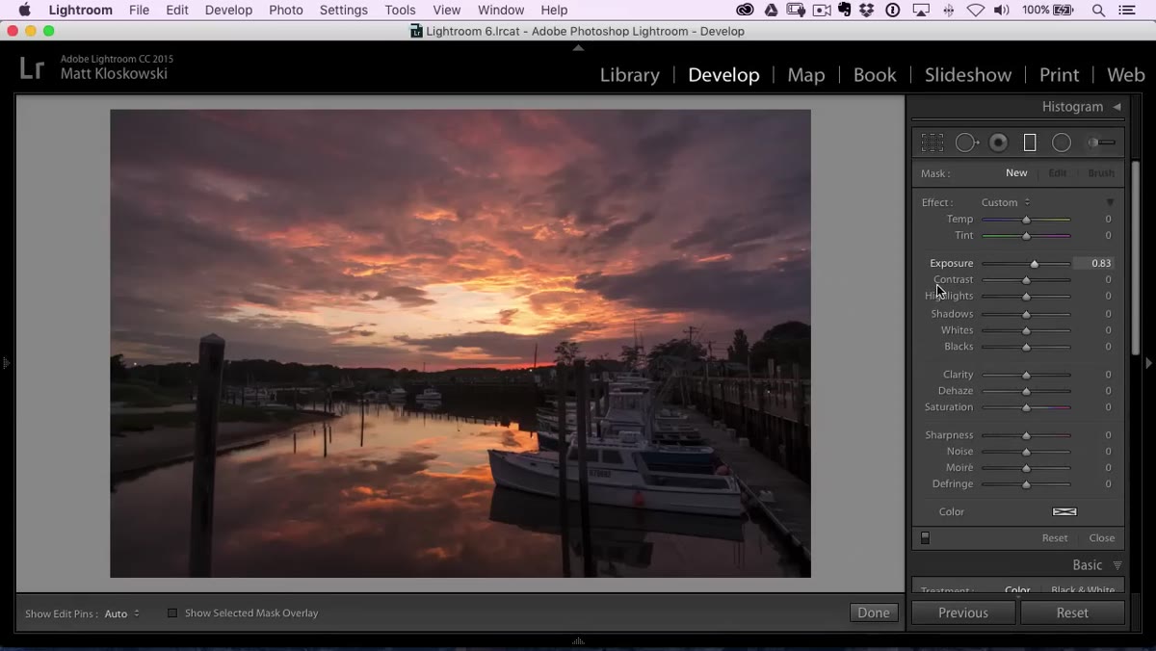This screenshot has width=1156, height=651.
Task: Collapse the Basic panel triangle
Action: (1117, 565)
